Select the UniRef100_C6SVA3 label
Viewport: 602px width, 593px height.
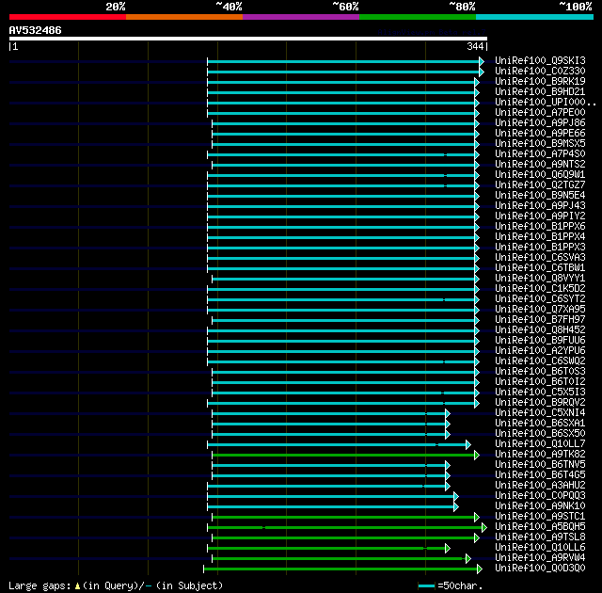click(x=540, y=258)
